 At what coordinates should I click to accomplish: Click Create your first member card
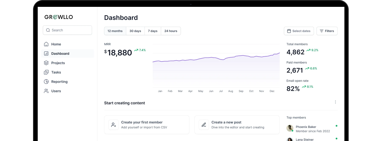coord(146,125)
